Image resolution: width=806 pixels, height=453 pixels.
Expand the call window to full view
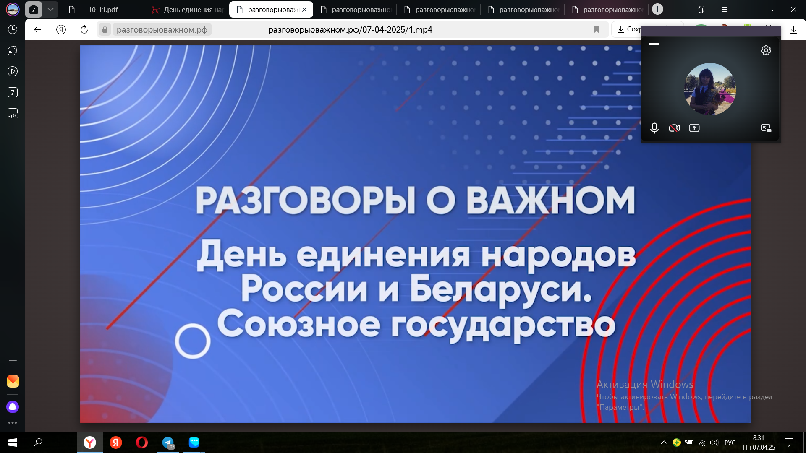(x=766, y=128)
